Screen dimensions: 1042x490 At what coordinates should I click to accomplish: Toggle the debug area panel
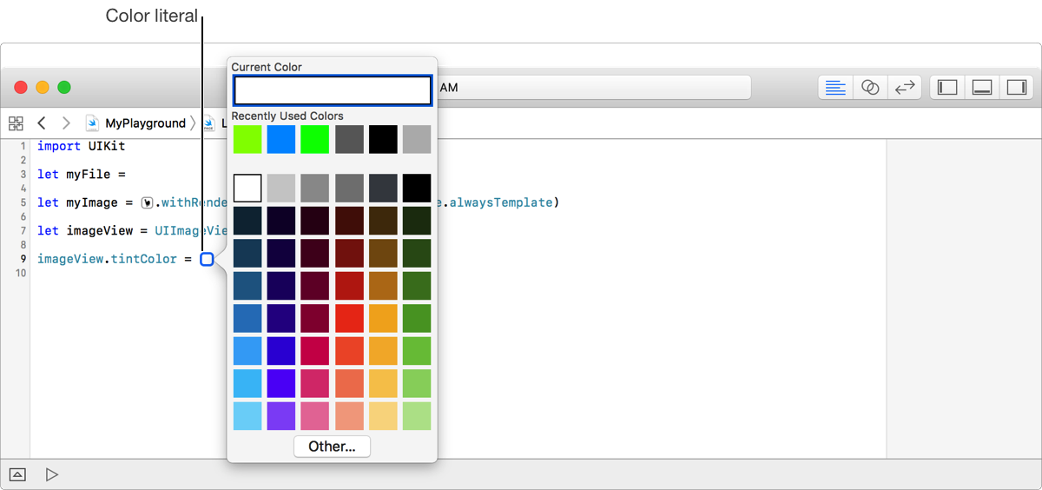click(982, 88)
